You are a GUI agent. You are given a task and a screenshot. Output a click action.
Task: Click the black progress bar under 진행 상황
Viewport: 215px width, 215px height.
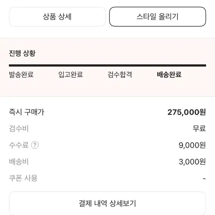coord(108,65)
